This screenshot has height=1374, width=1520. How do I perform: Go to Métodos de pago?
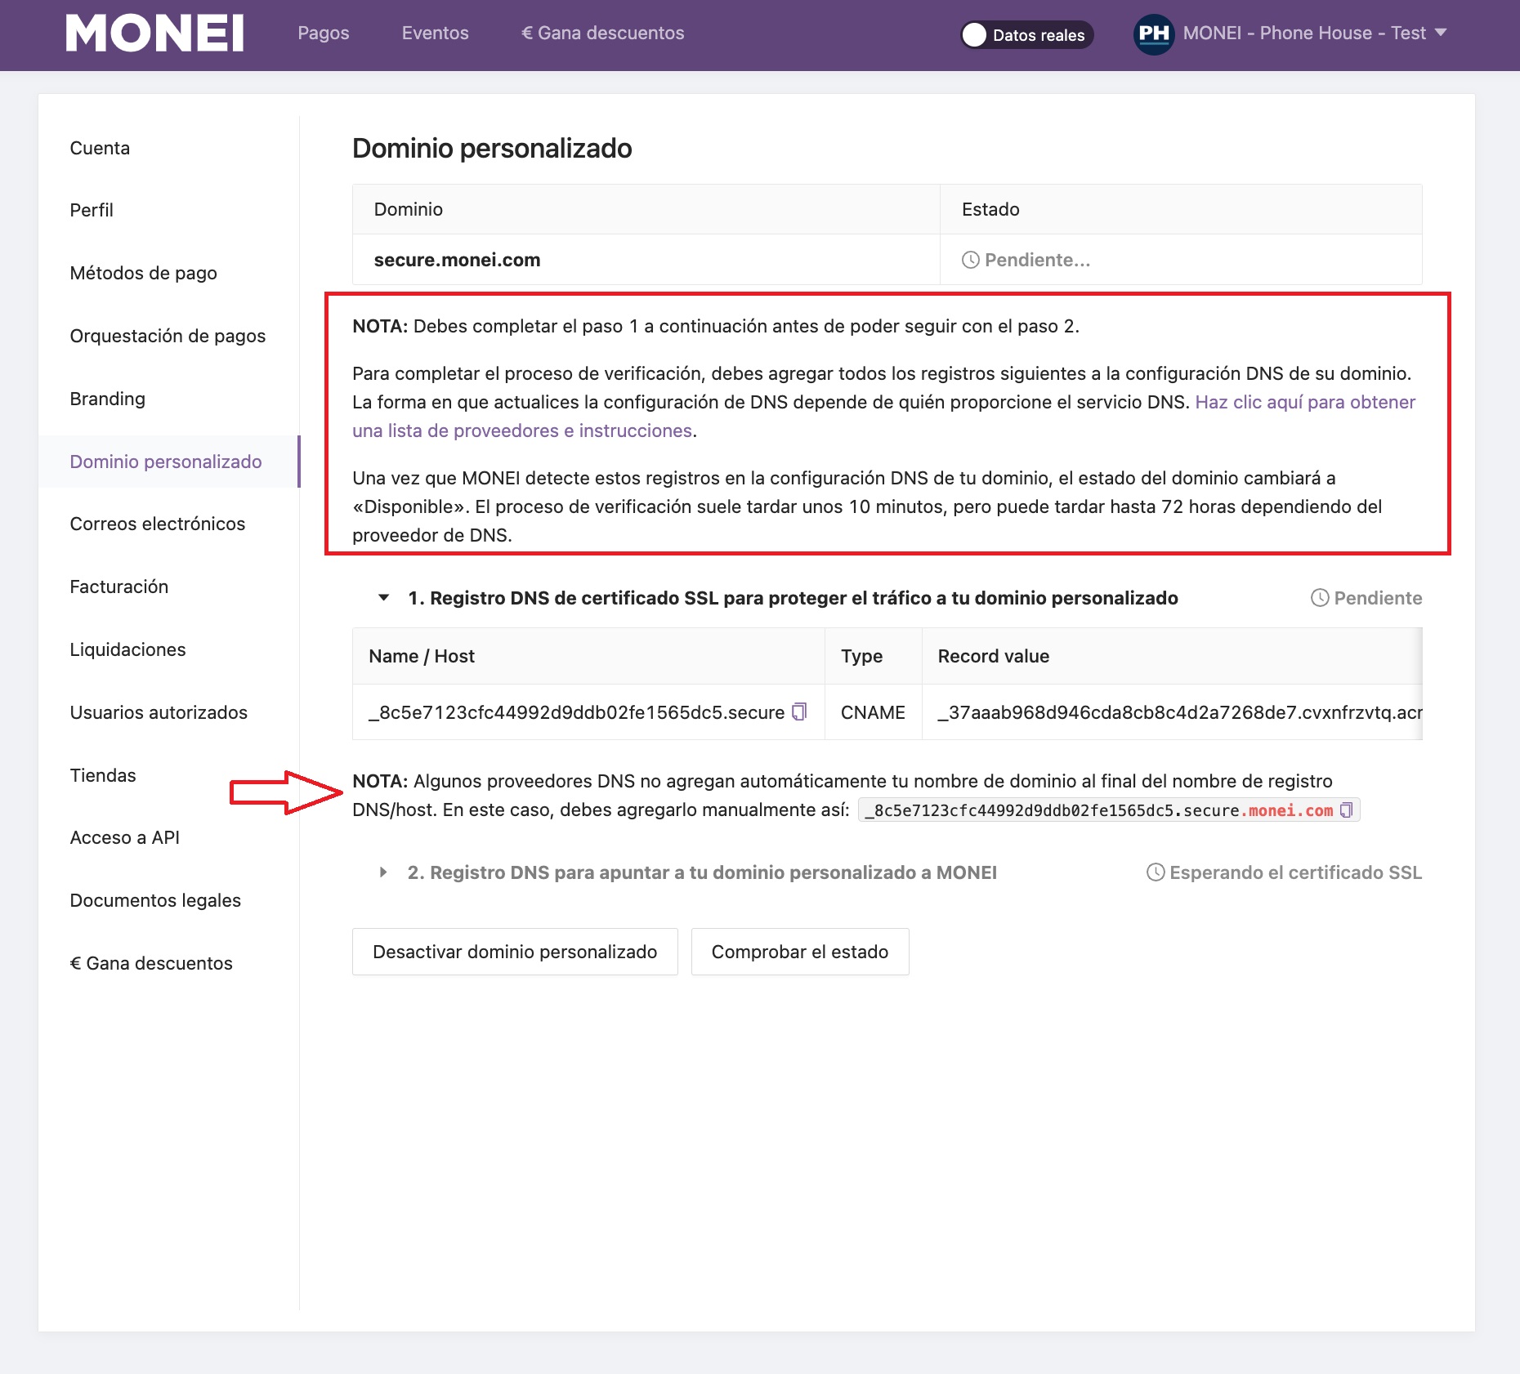(x=143, y=273)
